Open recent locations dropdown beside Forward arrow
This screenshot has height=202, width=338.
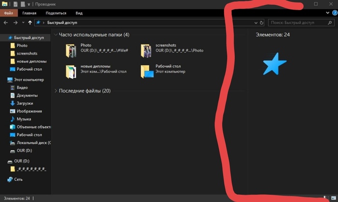coord(23,23)
